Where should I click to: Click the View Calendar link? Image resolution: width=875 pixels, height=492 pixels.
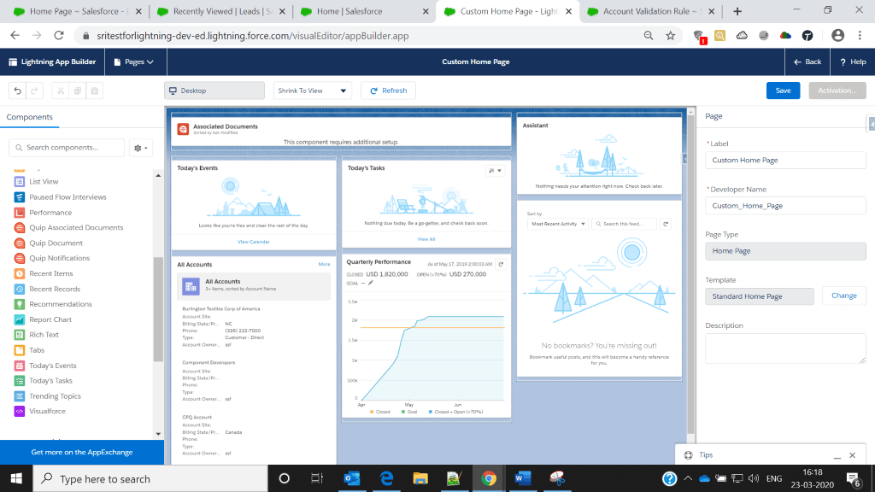(254, 242)
